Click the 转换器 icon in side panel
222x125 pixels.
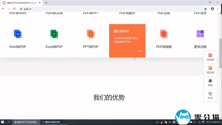(x=210, y=55)
